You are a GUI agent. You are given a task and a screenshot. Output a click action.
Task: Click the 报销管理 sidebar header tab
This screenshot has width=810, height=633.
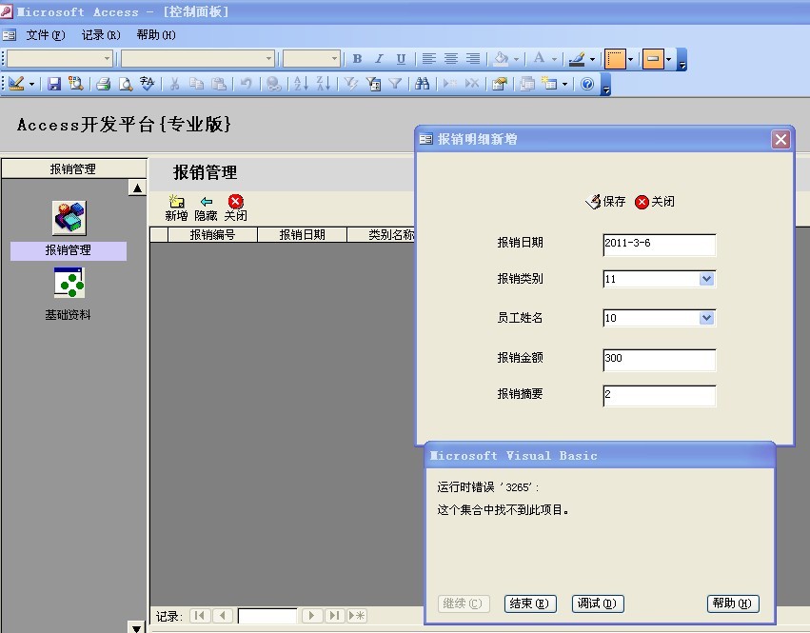(x=73, y=169)
